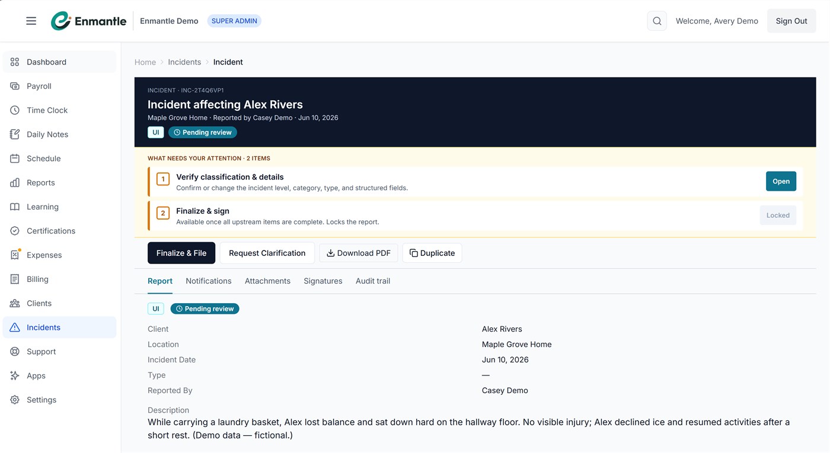830x453 pixels.
Task: Click the Billing document icon
Action: point(15,279)
